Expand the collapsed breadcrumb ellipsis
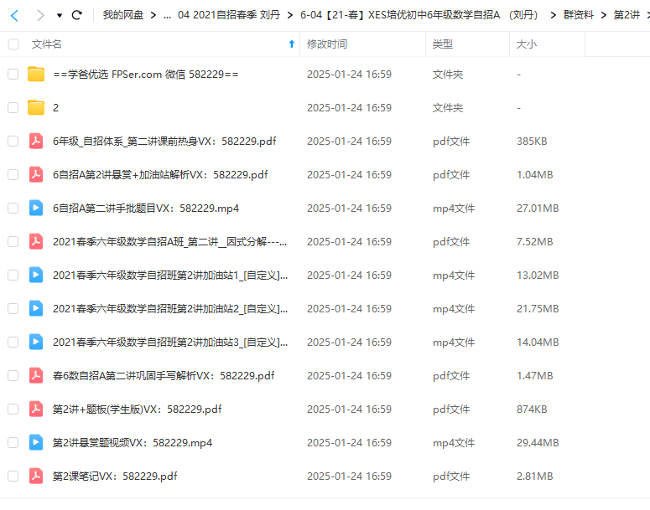This screenshot has height=510, width=650. click(167, 16)
